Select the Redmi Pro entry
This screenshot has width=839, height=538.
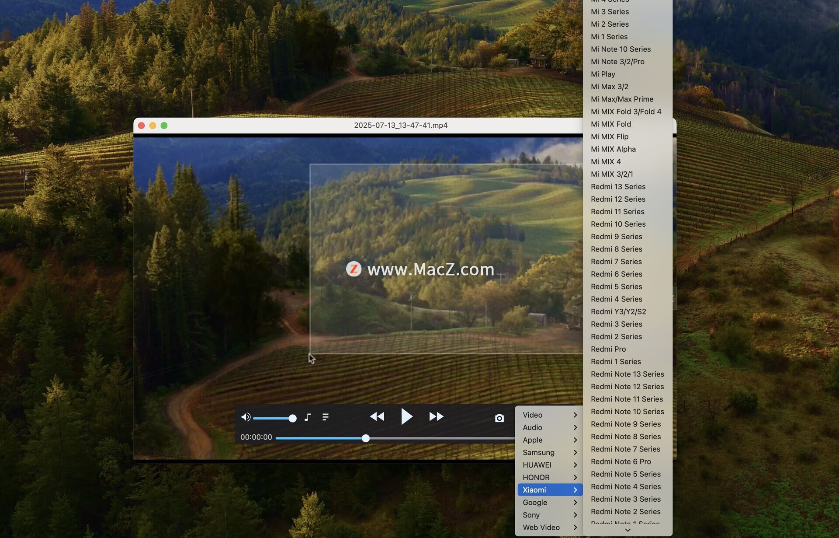[608, 349]
